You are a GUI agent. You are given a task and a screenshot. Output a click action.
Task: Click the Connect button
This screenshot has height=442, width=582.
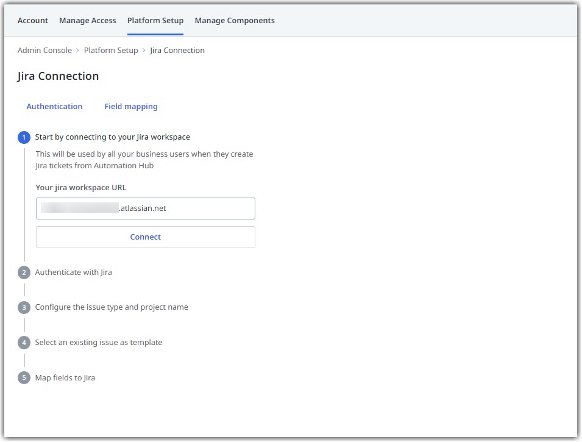pos(146,237)
